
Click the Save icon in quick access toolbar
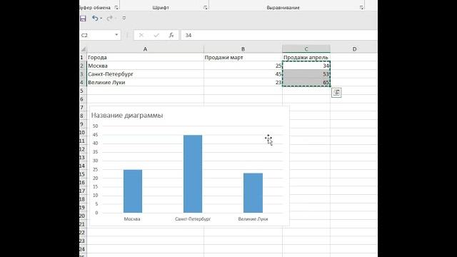pyautogui.click(x=83, y=19)
